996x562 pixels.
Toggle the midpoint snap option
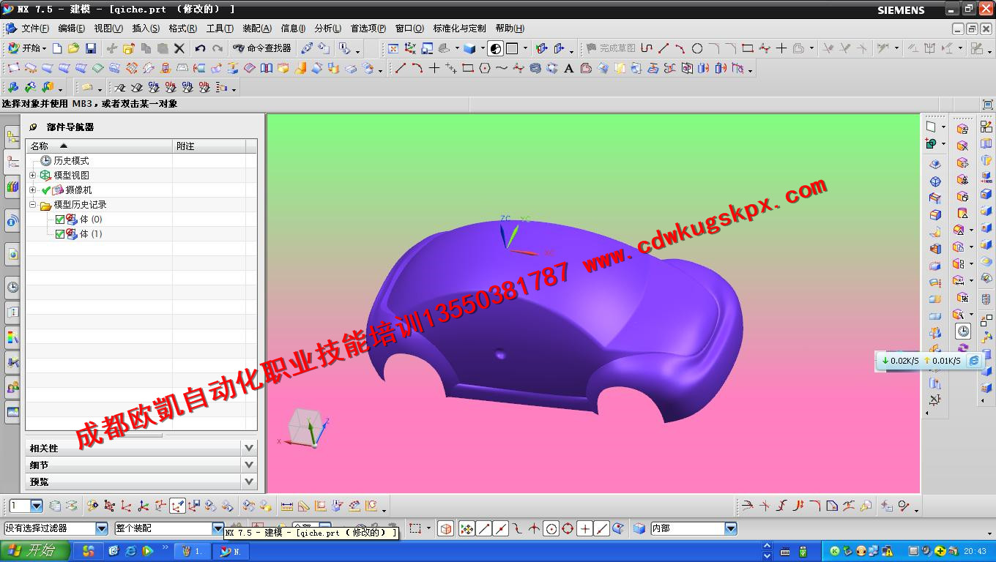click(500, 528)
